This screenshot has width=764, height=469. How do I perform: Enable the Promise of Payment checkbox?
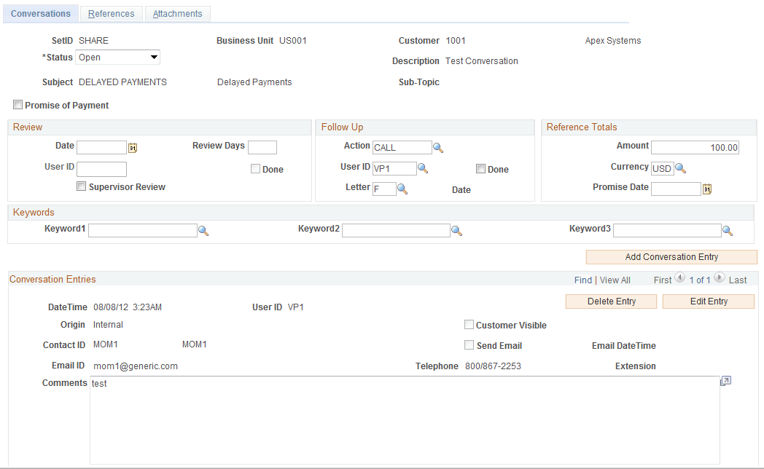coord(17,104)
